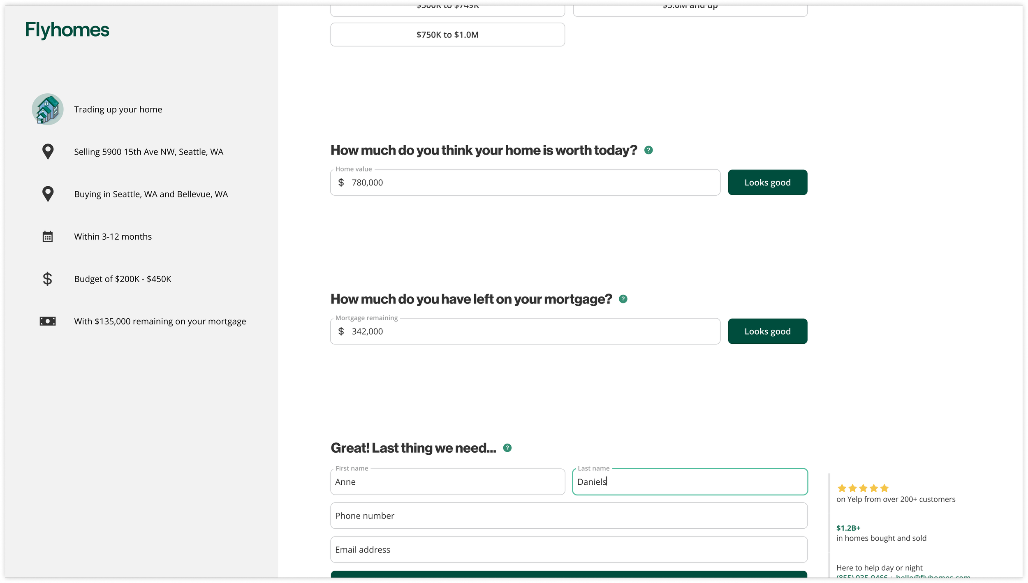Viewport: 1028px width, 583px height.
Task: Click With $135,000 remaining on your mortgage
Action: 160,321
